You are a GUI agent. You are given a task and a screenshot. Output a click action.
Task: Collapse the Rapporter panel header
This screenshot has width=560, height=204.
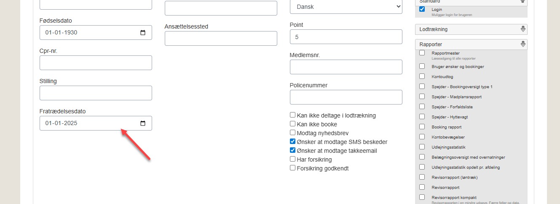click(467, 44)
